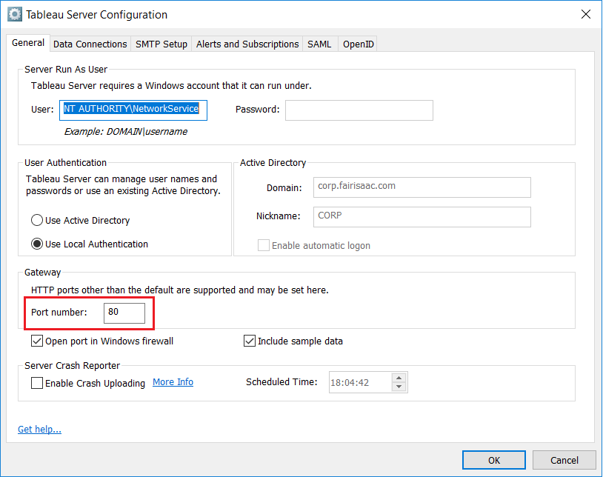Switch to the General tab
Screen dimensions: 603x477
click(x=28, y=43)
